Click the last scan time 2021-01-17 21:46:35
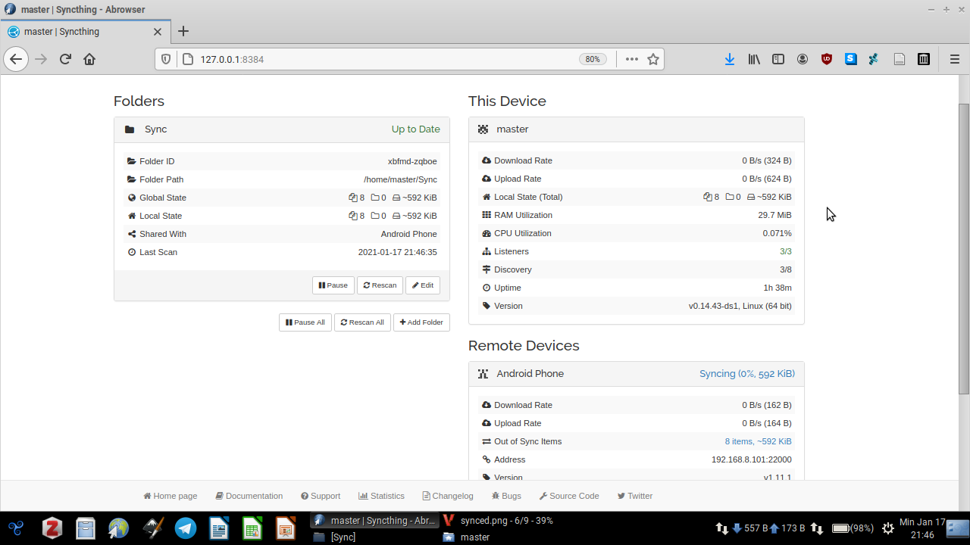The height and width of the screenshot is (545, 970). (x=398, y=252)
